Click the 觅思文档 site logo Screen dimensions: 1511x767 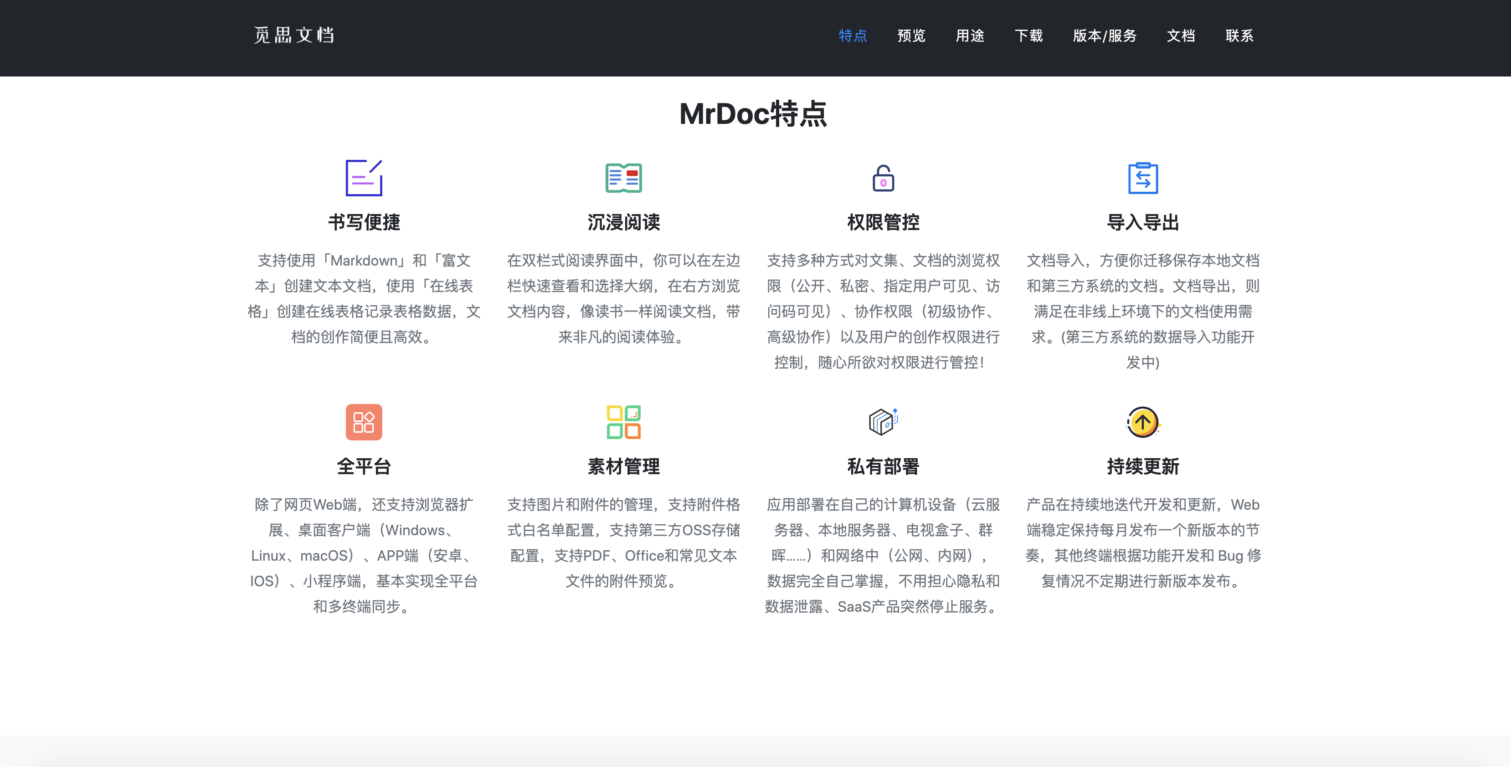point(294,35)
